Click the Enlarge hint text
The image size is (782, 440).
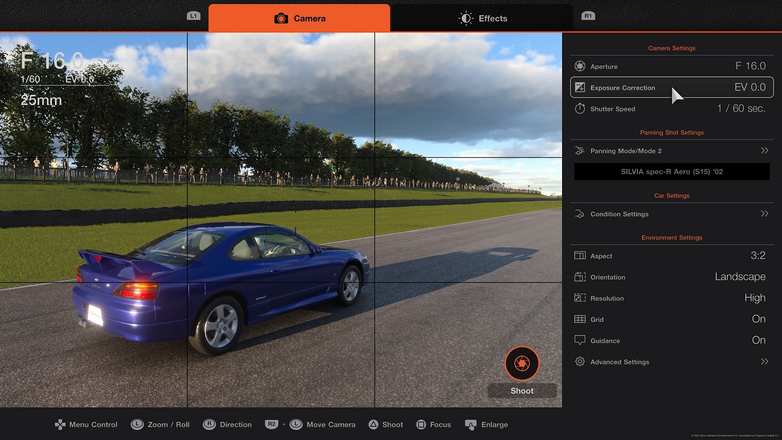[494, 425]
